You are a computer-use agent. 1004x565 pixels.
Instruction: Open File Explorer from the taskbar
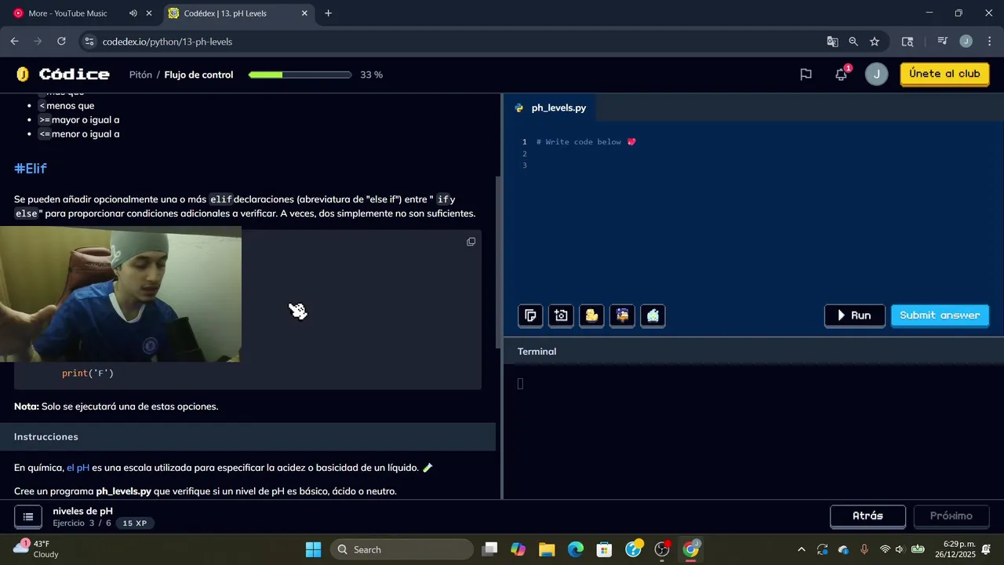547,549
